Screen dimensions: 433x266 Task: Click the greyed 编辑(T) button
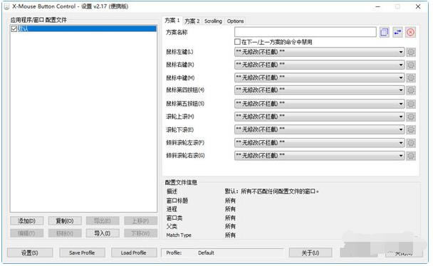coord(27,233)
